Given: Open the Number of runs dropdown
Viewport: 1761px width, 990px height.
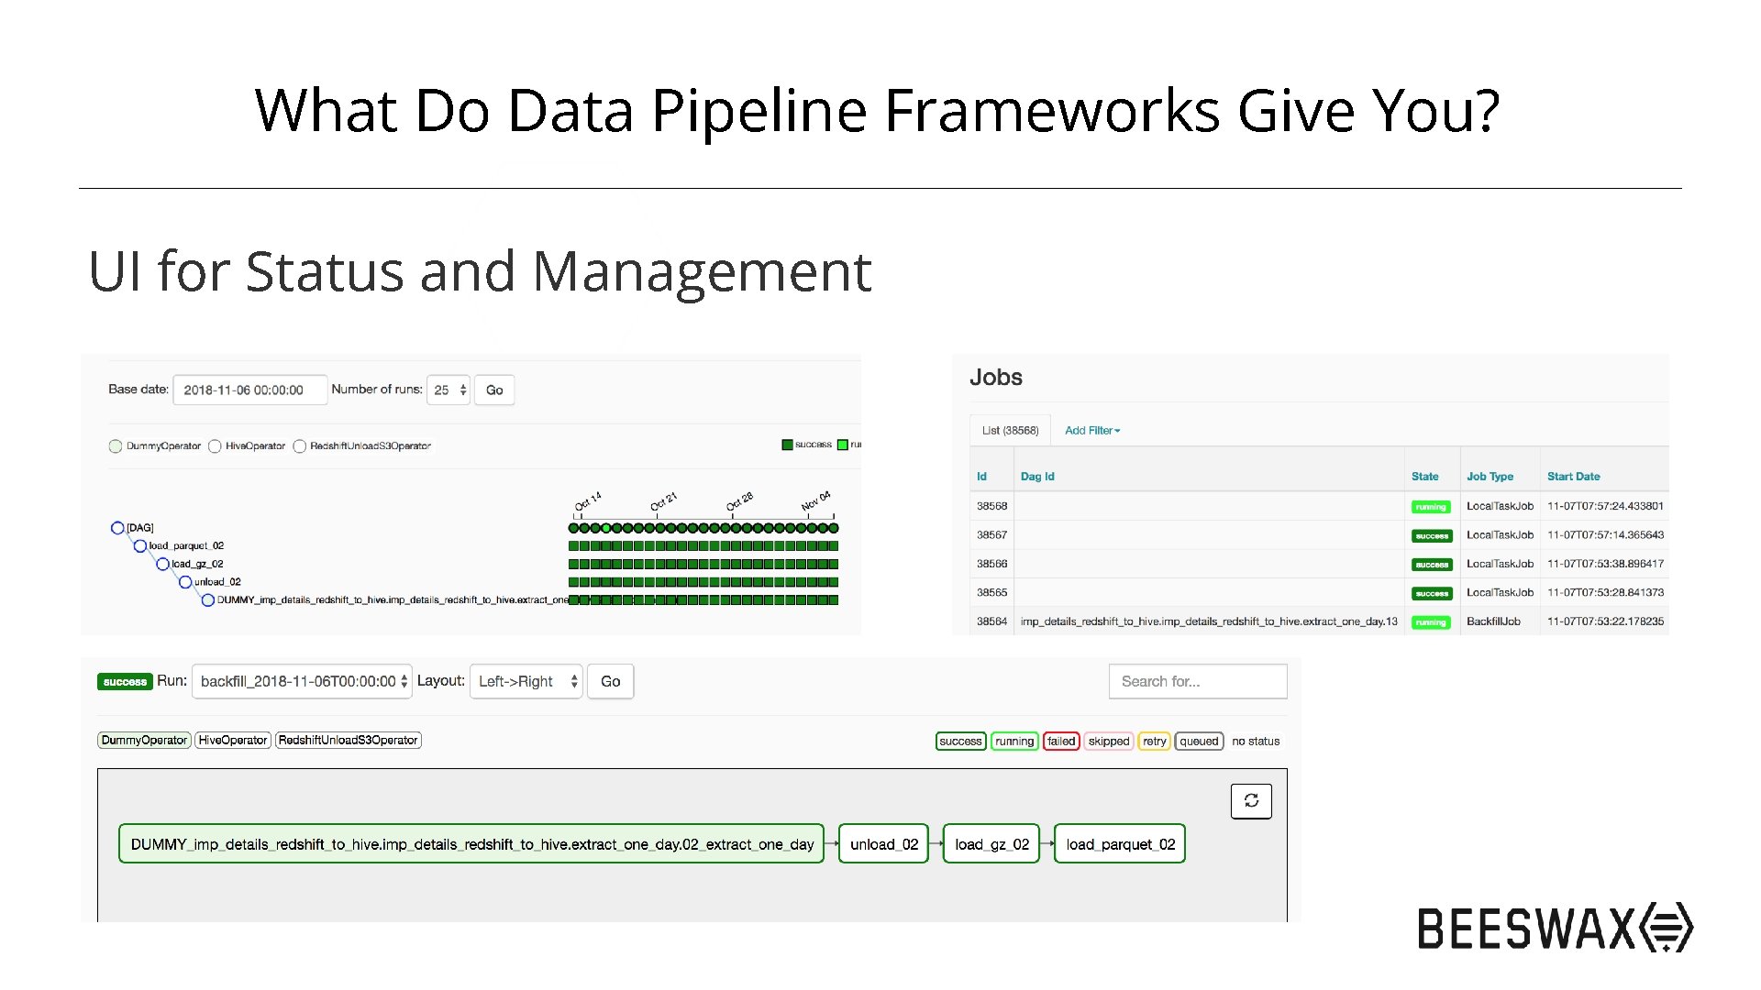Looking at the screenshot, I should click(449, 390).
